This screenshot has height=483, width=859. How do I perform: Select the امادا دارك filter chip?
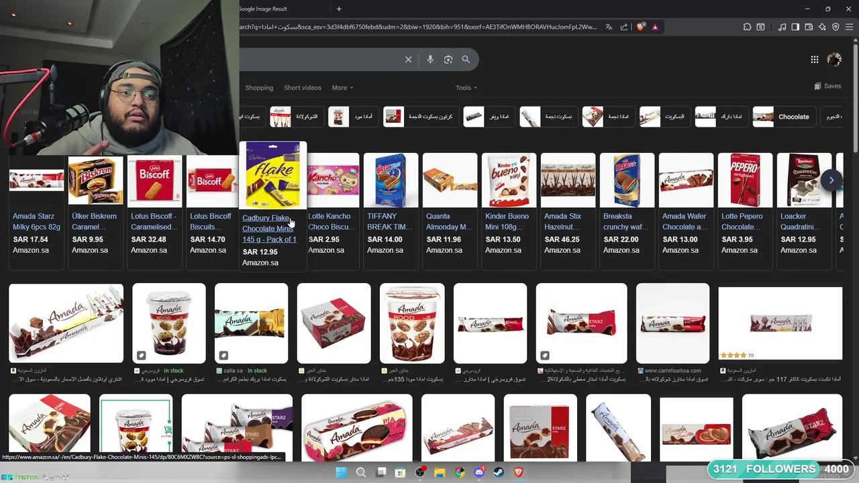click(x=721, y=117)
